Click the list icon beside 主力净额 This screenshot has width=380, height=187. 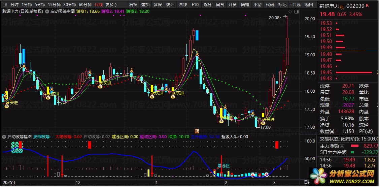tap(342, 146)
